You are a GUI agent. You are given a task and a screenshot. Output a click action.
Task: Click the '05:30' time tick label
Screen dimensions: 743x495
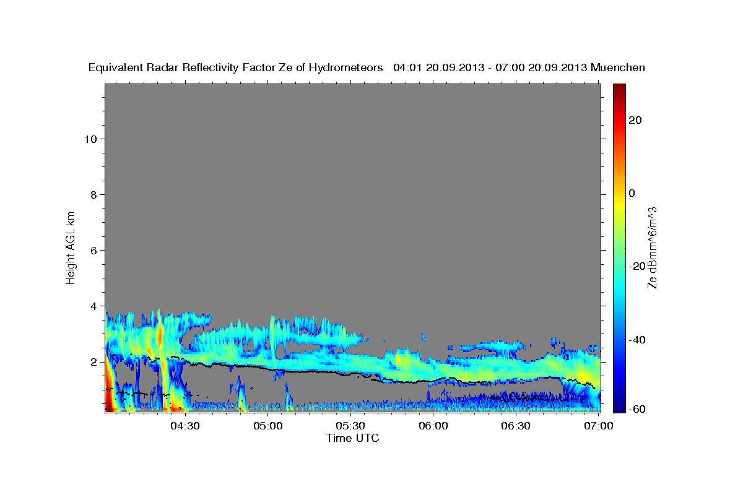350,426
